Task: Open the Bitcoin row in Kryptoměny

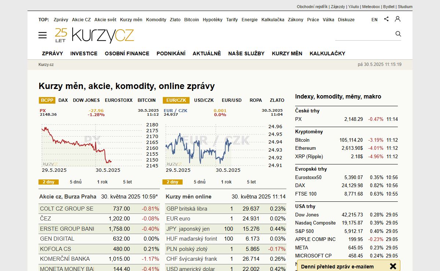Action: click(346, 140)
